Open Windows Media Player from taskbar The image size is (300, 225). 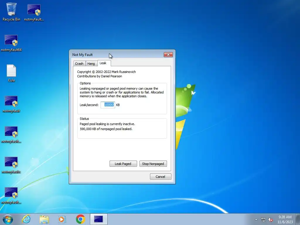click(62, 219)
